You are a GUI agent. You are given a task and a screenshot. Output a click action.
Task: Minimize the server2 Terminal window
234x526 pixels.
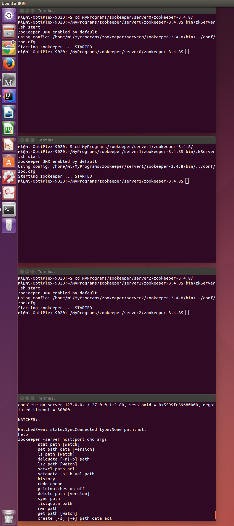[27, 272]
